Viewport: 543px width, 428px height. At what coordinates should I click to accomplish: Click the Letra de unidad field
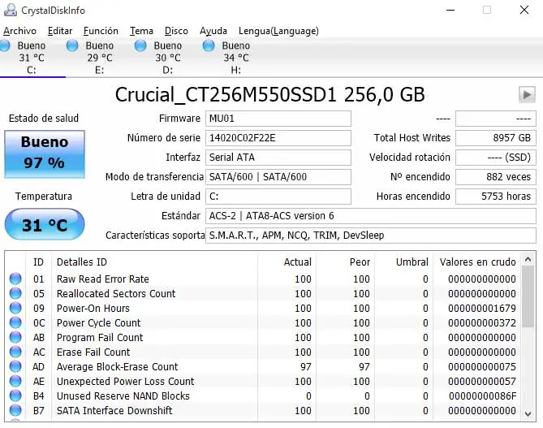[278, 197]
